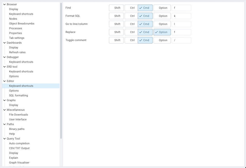Screen dimensions: 246x168
Task: Select Binary paths under Paths
Action: (x=17, y=129)
